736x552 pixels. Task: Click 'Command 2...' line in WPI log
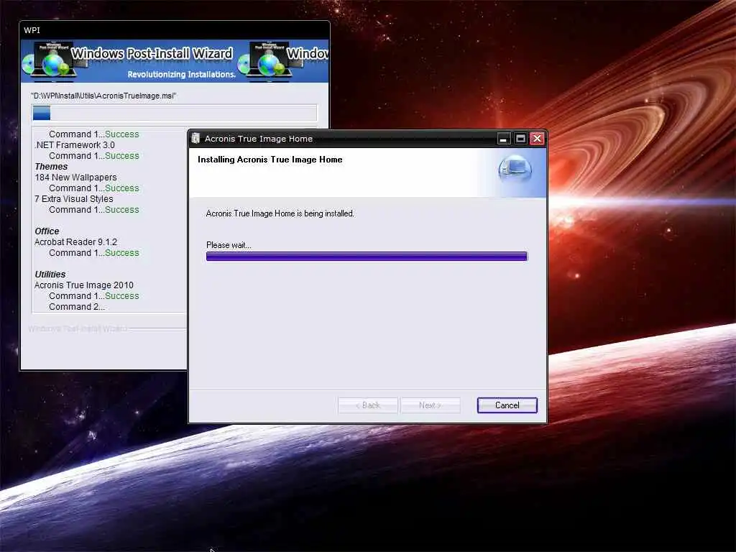tap(77, 307)
